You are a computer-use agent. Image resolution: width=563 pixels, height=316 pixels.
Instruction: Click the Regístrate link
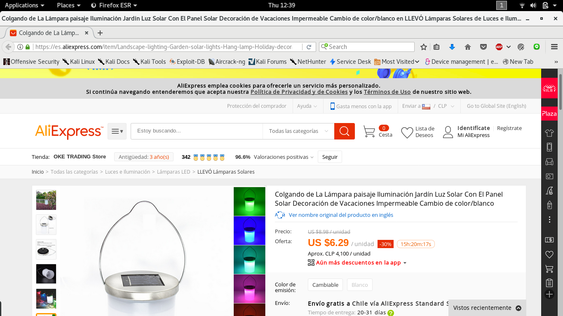tap(509, 128)
